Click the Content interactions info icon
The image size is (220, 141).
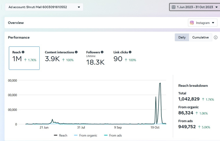(76, 52)
